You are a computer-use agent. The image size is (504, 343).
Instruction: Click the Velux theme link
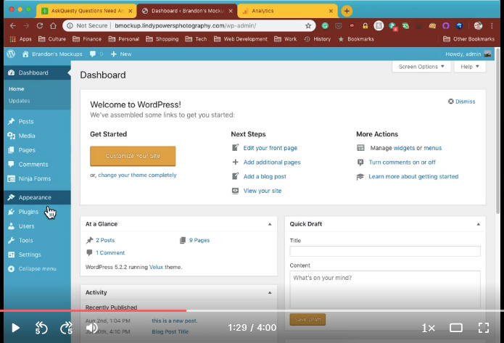tap(156, 267)
